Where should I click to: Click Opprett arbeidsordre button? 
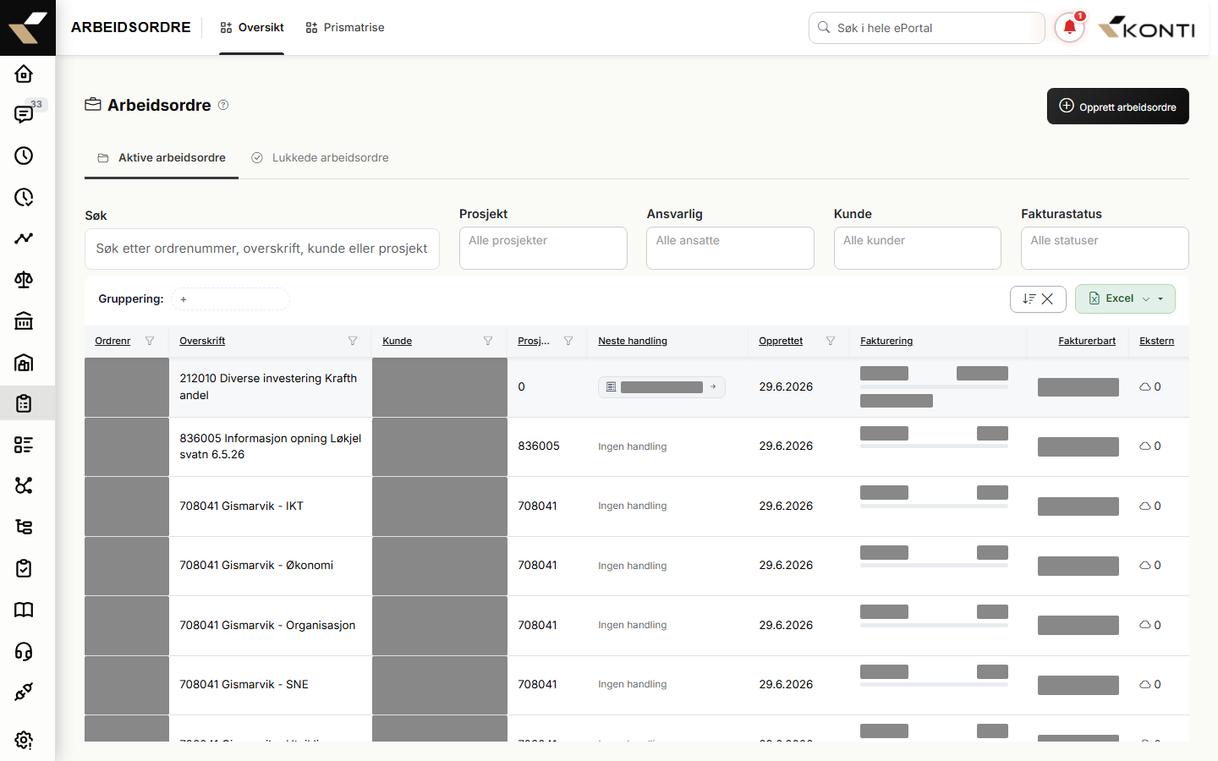tap(1118, 107)
